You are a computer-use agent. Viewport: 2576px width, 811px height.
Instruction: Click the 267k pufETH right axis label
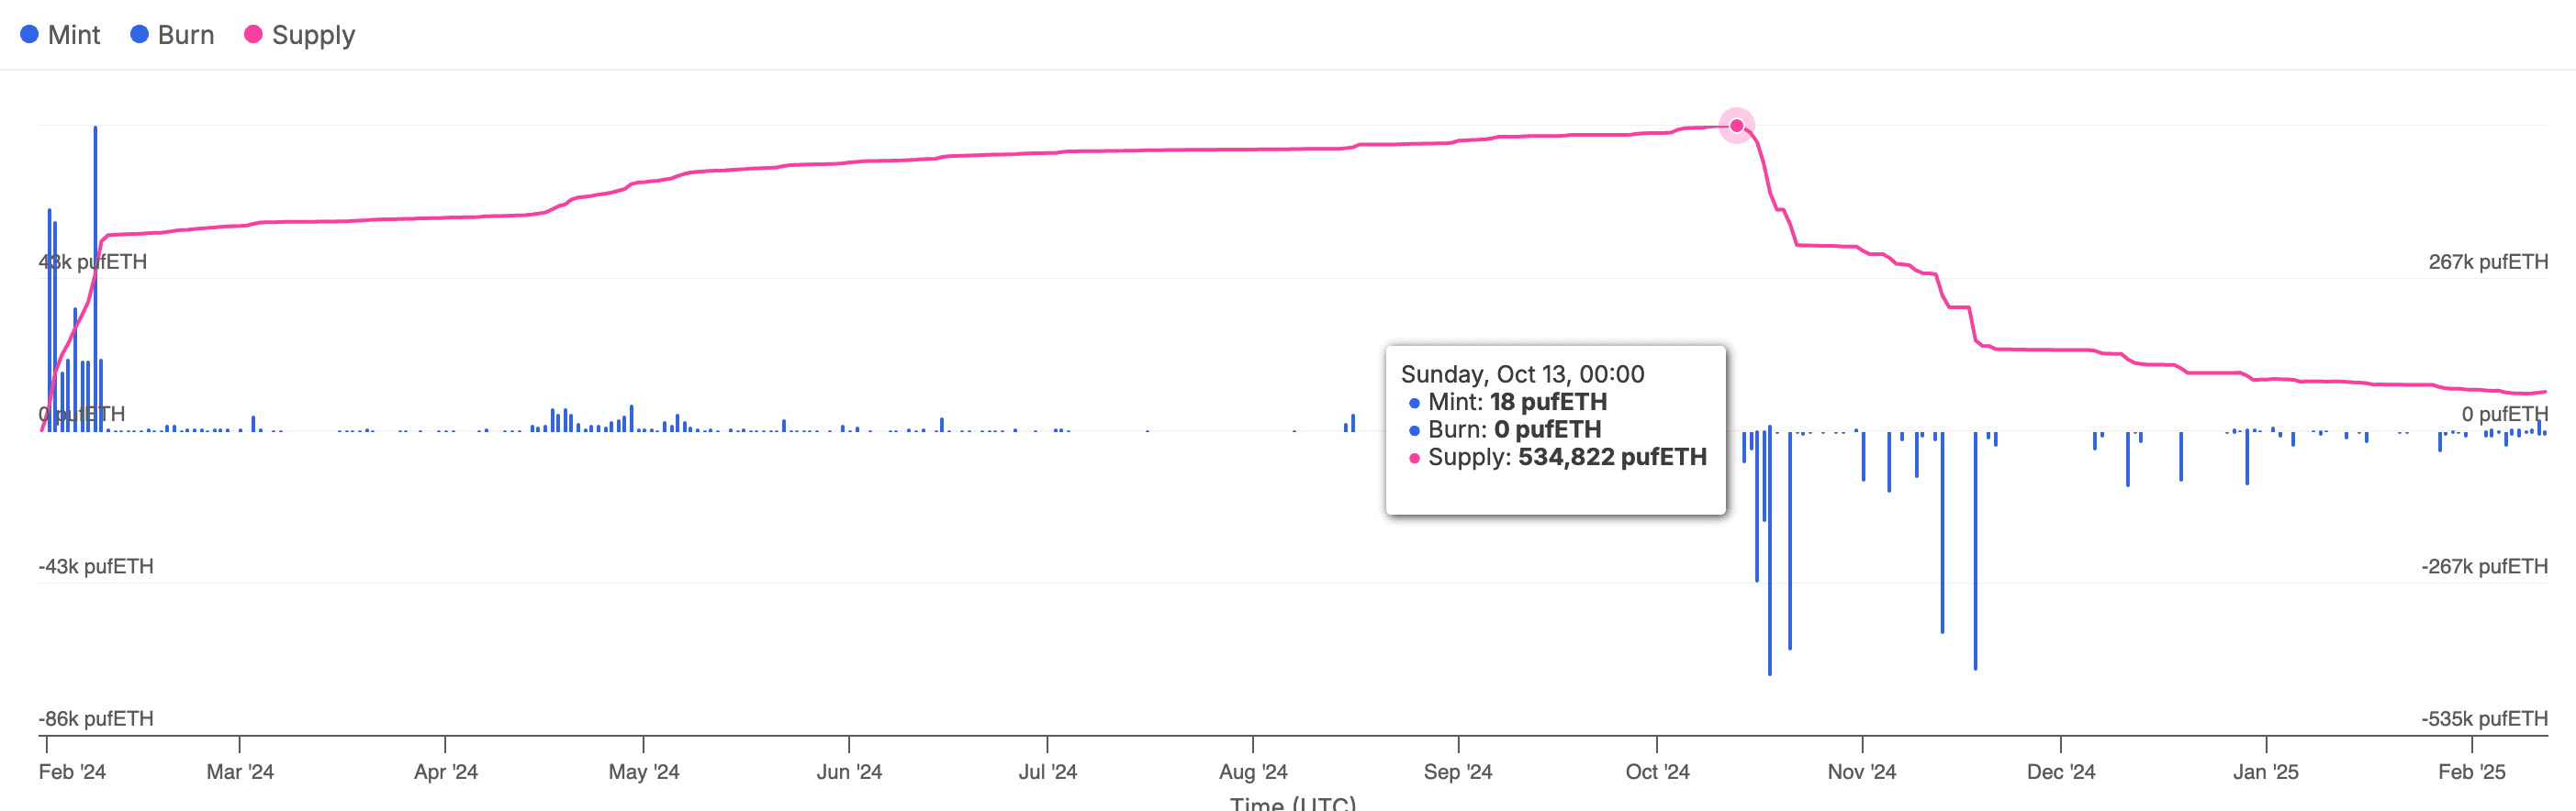2487,261
